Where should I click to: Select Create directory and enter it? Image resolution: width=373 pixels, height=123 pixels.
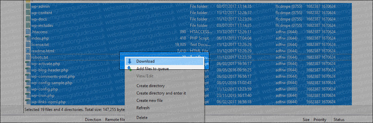[x=164, y=93]
